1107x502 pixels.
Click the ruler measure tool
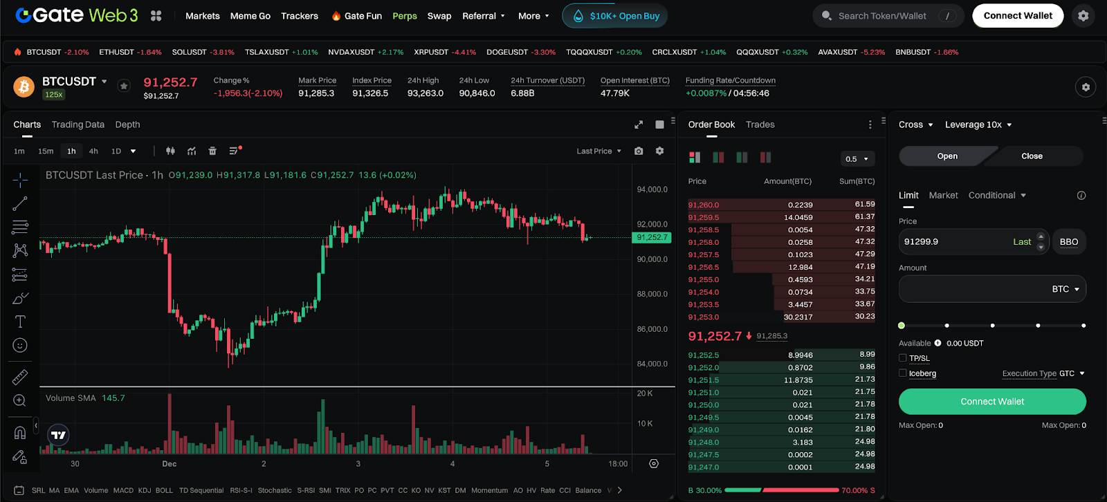[20, 377]
